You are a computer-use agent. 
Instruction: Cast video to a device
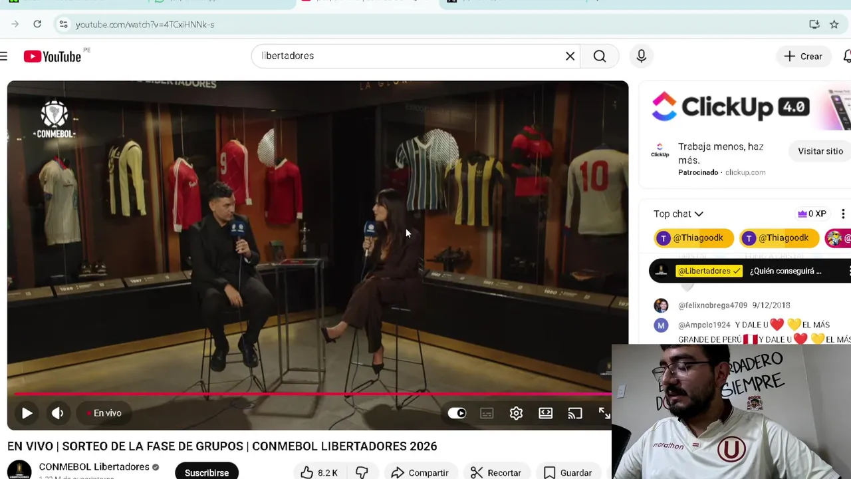click(574, 413)
